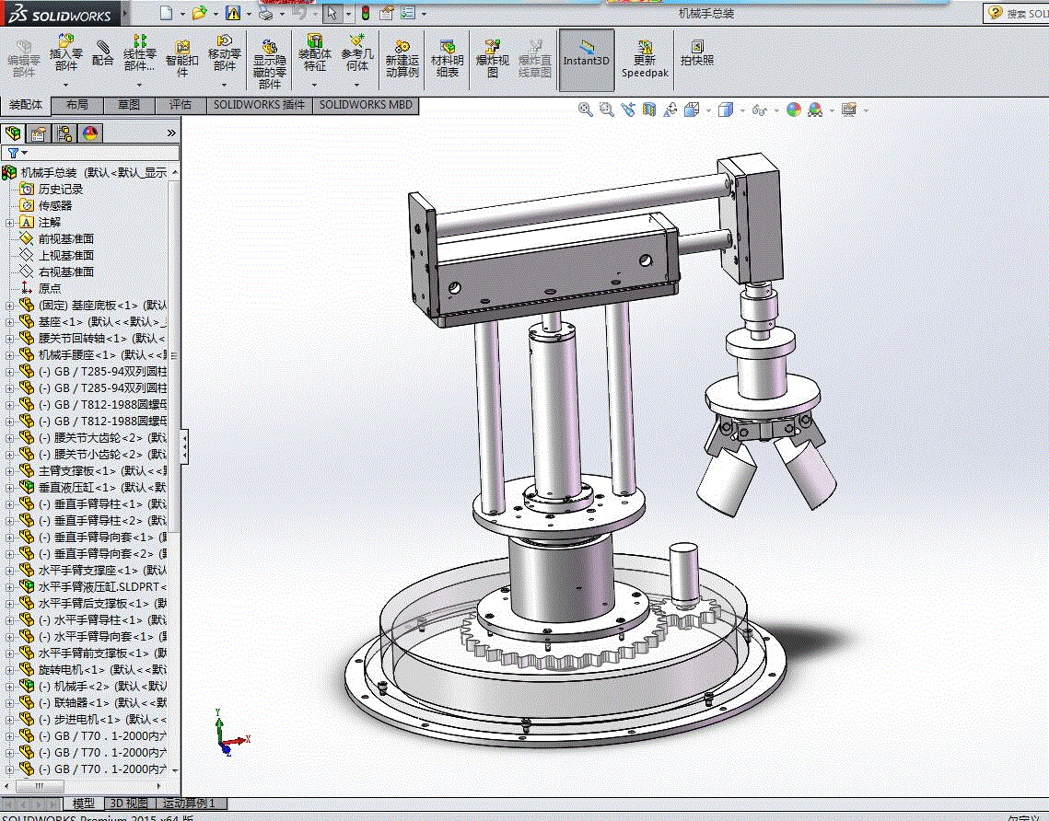The image size is (1049, 821).
Task: Expand the 基座<1> component node
Action: (x=10, y=322)
